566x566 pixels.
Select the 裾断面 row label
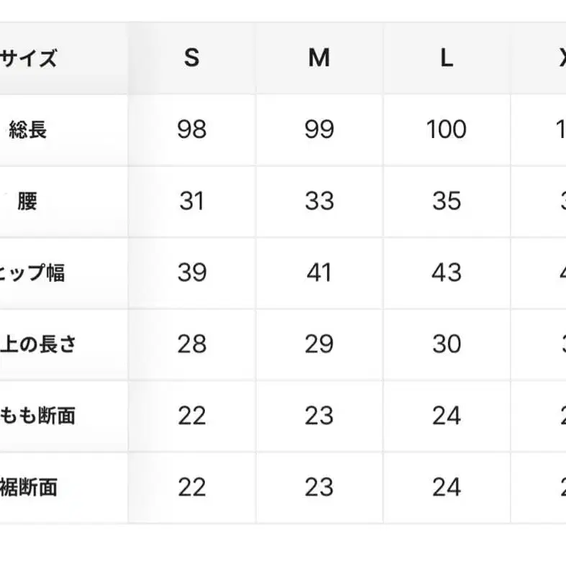point(29,488)
